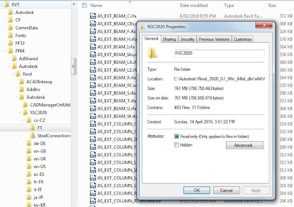Screen dimensions: 294x207
Task: Check the select-all box beside Name header
Action: pyautogui.click(x=85, y=5)
